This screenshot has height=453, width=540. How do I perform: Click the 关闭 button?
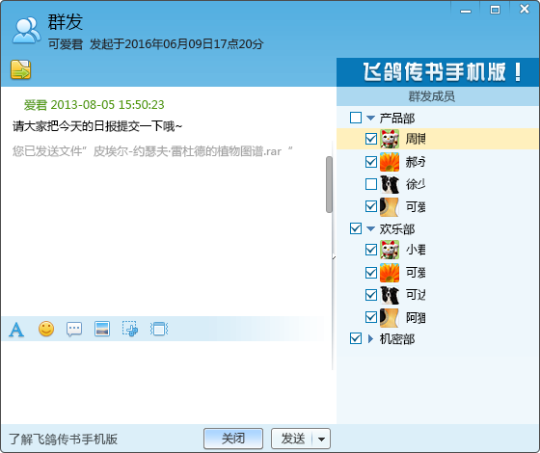tap(233, 439)
